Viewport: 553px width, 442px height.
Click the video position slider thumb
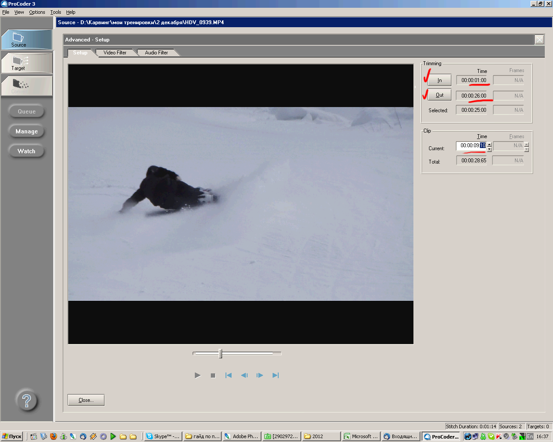[x=220, y=354]
